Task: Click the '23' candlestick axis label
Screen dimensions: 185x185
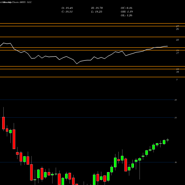Action: click(x=176, y=100)
